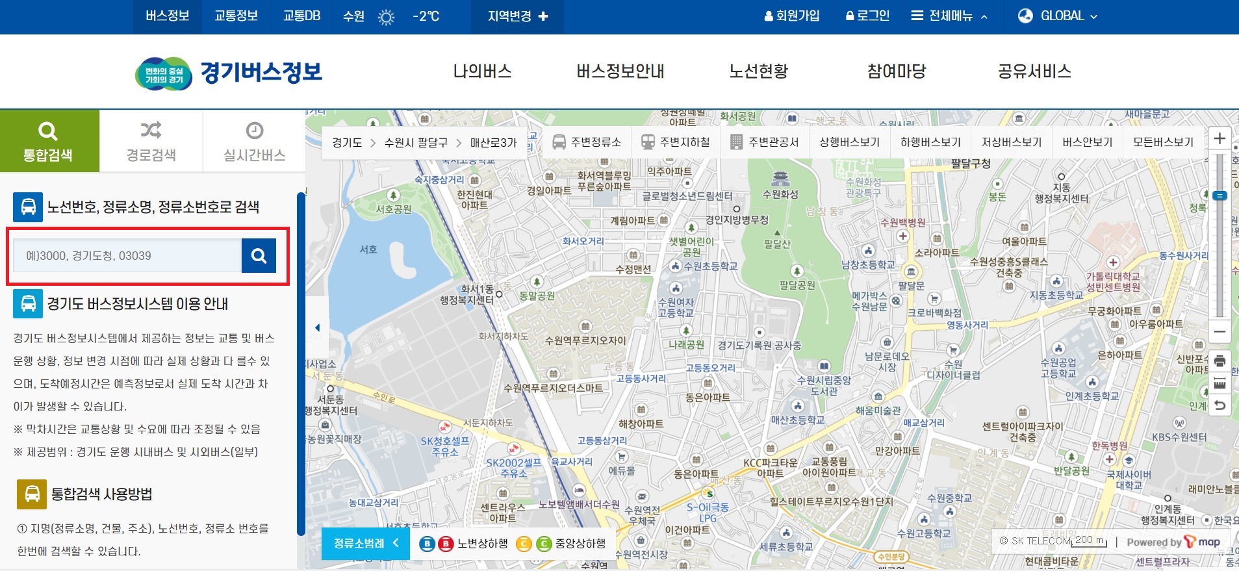Click the 지역변경 plus button

(518, 16)
